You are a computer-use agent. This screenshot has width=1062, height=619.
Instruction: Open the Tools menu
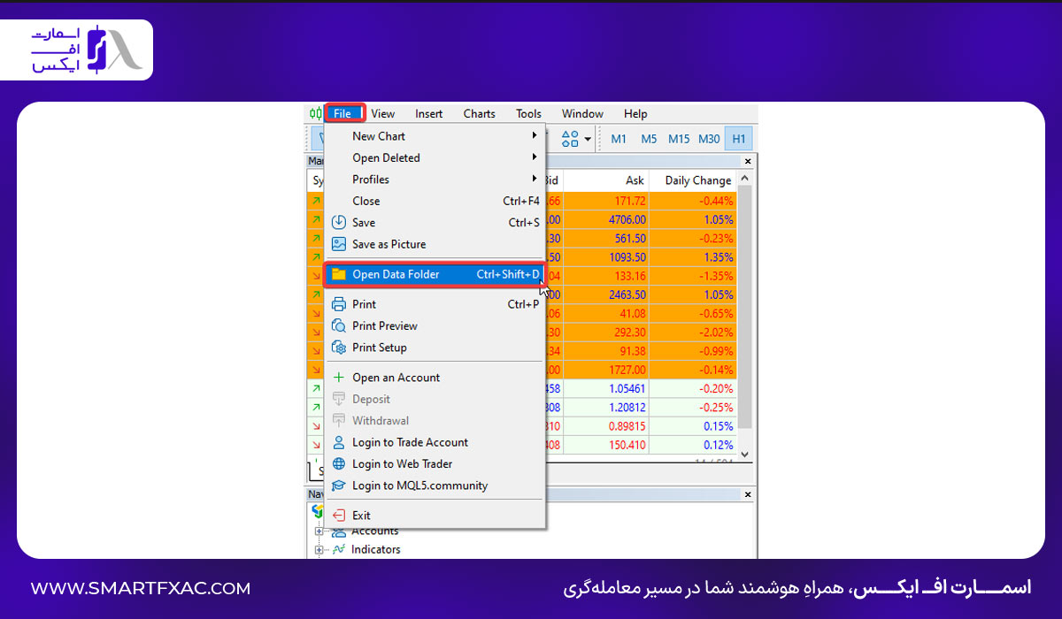coord(529,113)
